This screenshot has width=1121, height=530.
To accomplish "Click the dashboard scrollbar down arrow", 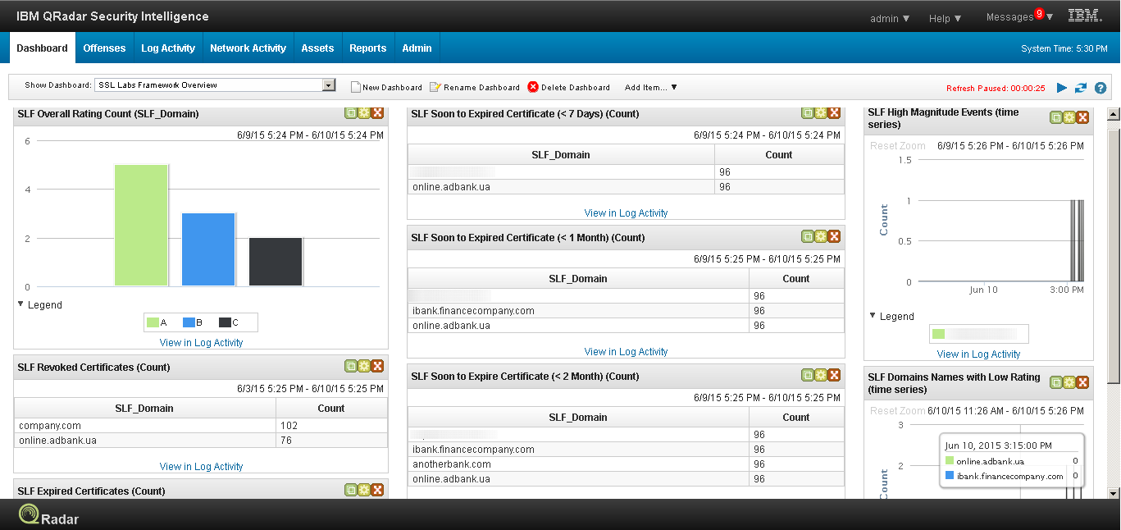I will [1113, 493].
